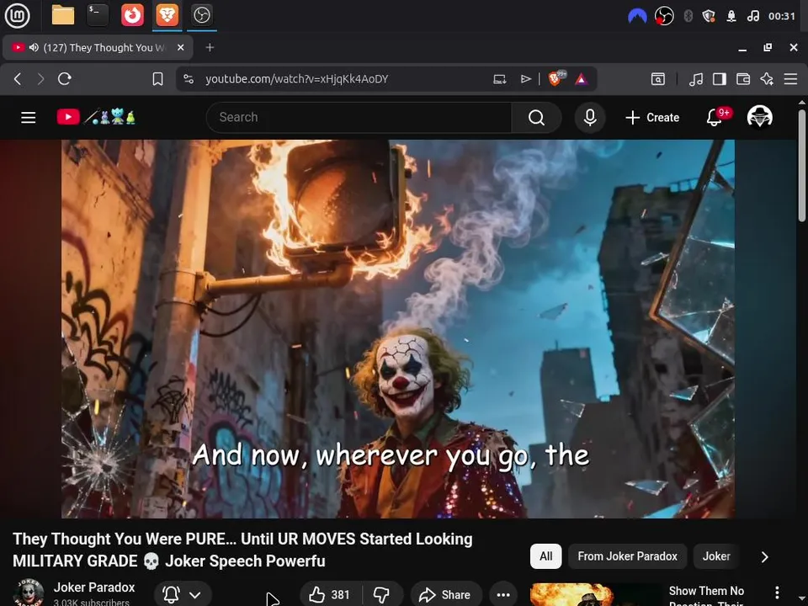Open the tab search toolbar button
The height and width of the screenshot is (606, 808).
click(x=658, y=79)
